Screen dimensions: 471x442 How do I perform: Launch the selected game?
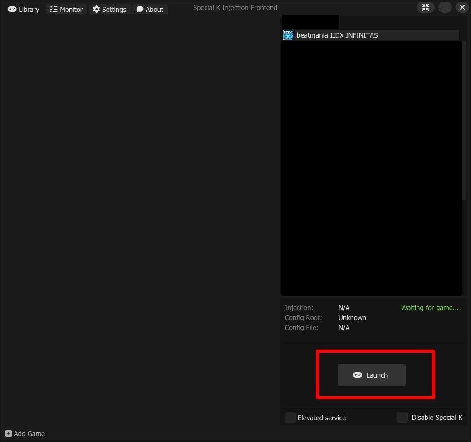(371, 375)
